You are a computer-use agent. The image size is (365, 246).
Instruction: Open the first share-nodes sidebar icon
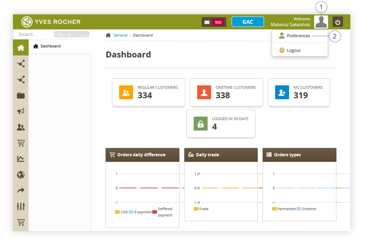click(21, 64)
